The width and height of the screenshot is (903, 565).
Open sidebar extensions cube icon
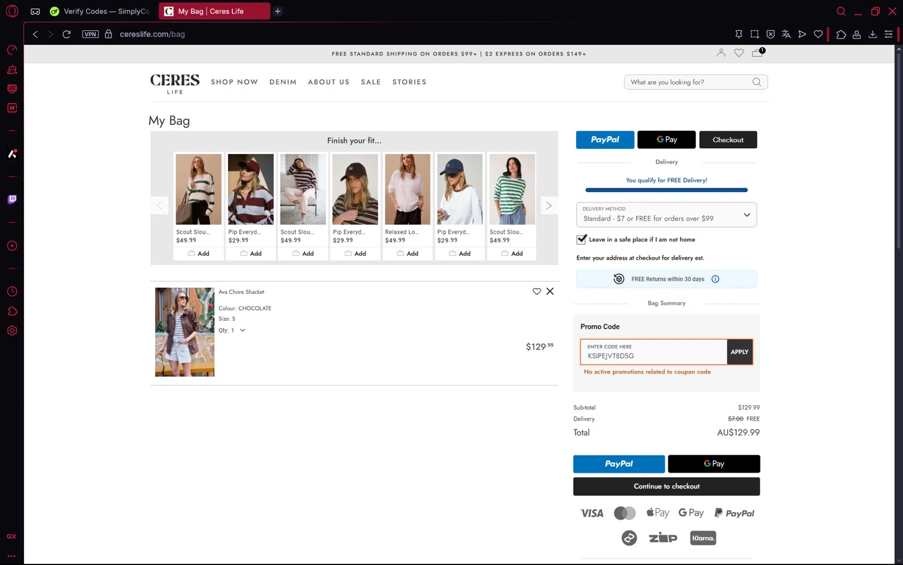point(12,311)
